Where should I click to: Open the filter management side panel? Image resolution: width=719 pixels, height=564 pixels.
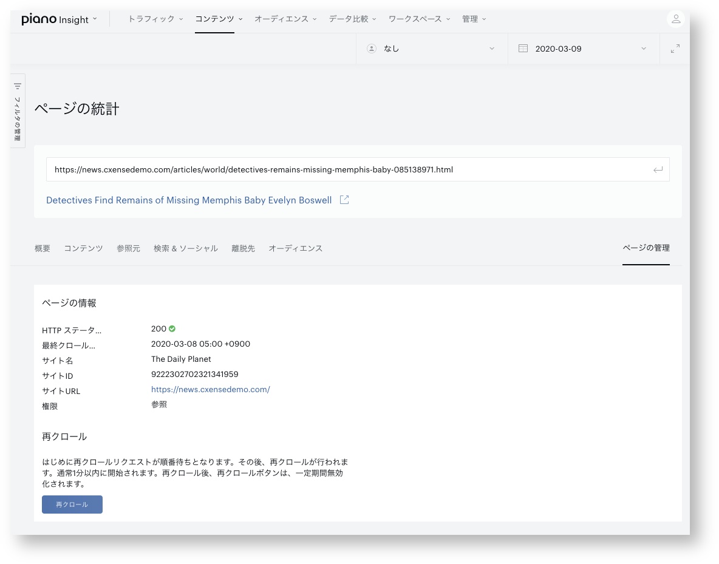[18, 111]
